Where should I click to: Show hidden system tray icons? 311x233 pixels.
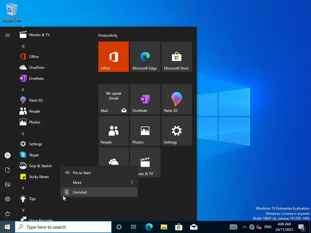pyautogui.click(x=244, y=227)
